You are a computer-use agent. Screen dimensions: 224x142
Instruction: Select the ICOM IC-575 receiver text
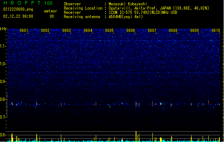click(143, 12)
